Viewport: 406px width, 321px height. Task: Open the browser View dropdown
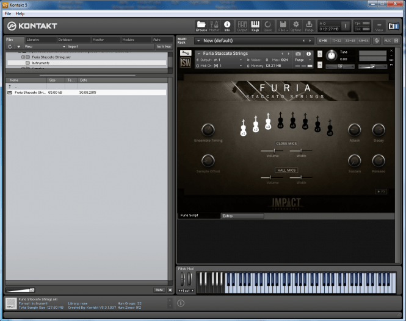click(x=44, y=47)
